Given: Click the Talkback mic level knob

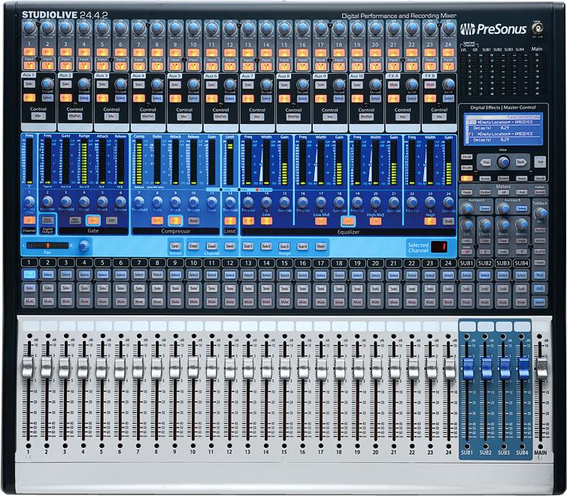Looking at the screenshot, I should pyautogui.click(x=540, y=213).
